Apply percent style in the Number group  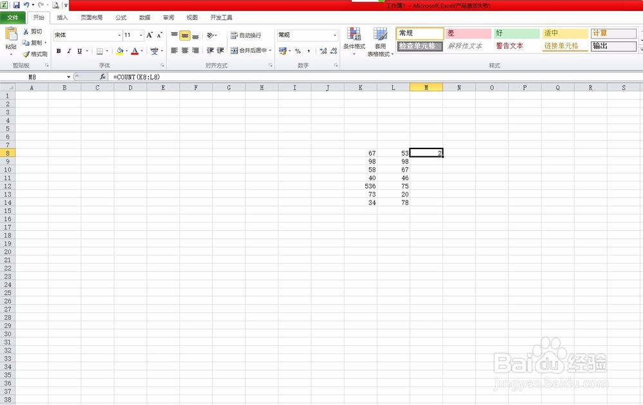[x=299, y=50]
